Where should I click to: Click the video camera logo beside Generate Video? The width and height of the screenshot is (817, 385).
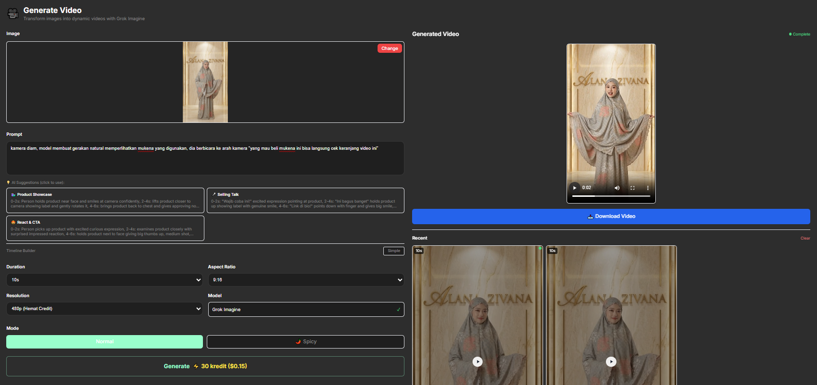pos(13,14)
